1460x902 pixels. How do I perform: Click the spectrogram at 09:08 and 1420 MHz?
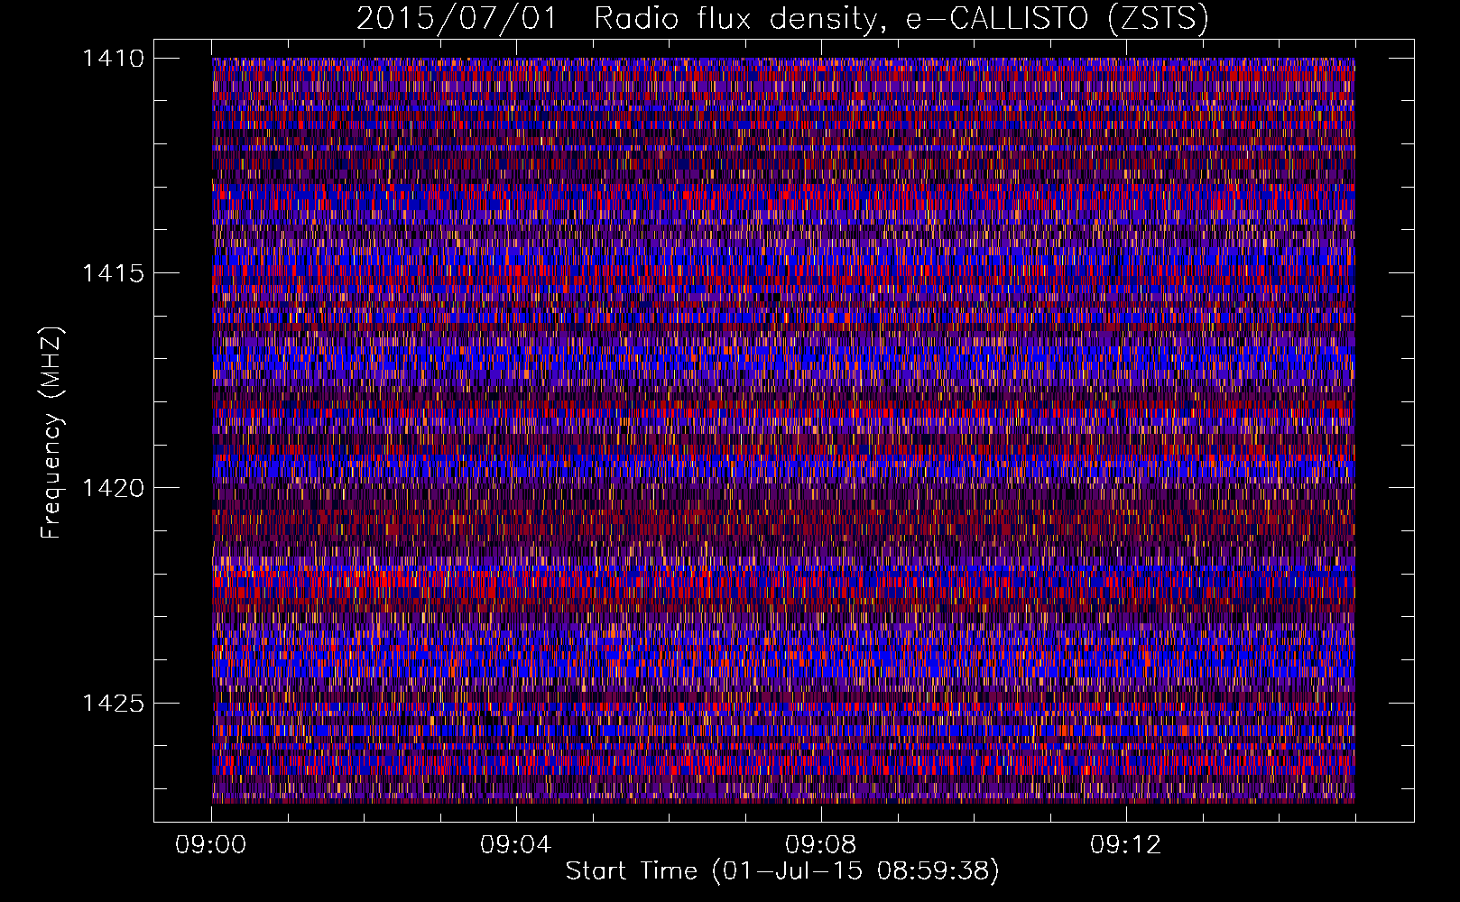(821, 488)
